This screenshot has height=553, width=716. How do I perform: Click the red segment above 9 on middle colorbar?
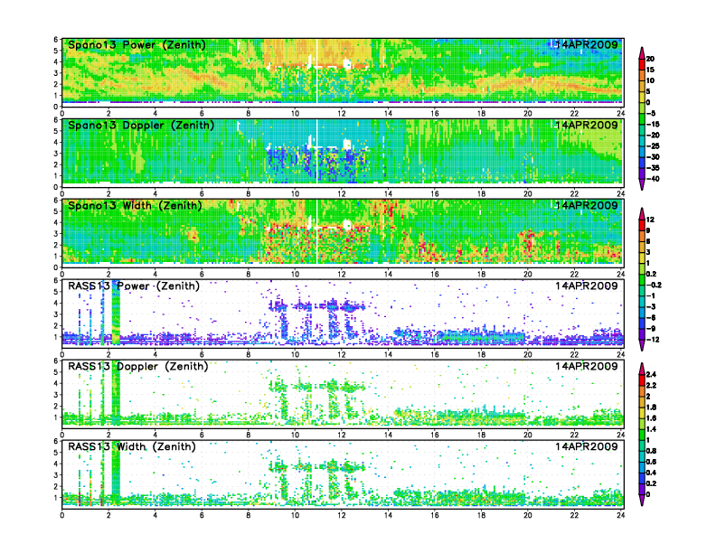(642, 225)
